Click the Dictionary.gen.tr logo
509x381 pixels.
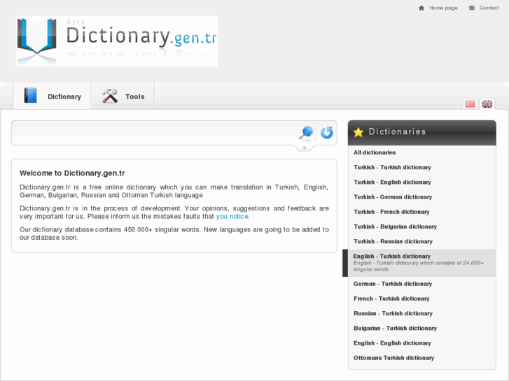[117, 41]
